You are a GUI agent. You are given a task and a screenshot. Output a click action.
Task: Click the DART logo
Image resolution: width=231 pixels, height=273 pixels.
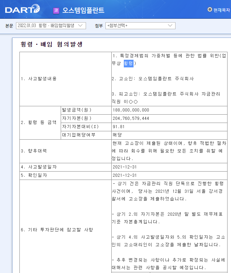[23, 9]
